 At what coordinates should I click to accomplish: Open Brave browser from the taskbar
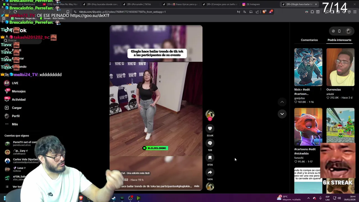point(81,198)
